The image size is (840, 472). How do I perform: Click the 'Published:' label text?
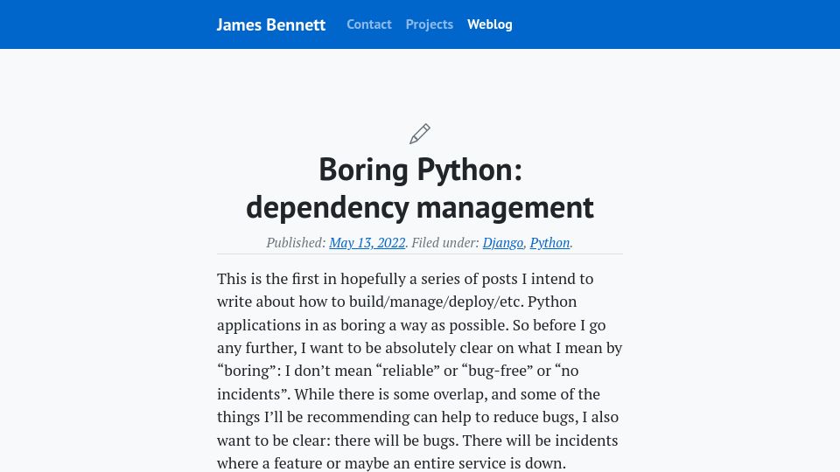pos(296,242)
